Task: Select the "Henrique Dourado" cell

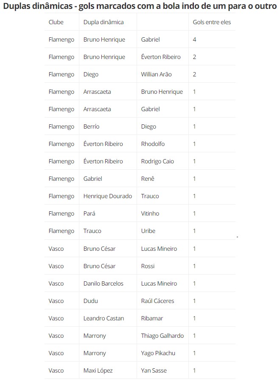Action: (108, 196)
